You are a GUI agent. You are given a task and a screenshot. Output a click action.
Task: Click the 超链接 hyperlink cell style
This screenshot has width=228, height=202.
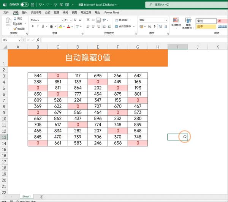click(x=222, y=27)
